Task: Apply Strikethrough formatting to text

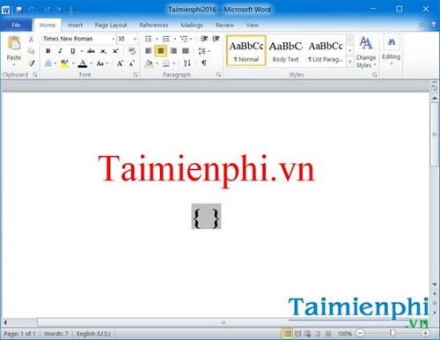Action: [x=91, y=51]
